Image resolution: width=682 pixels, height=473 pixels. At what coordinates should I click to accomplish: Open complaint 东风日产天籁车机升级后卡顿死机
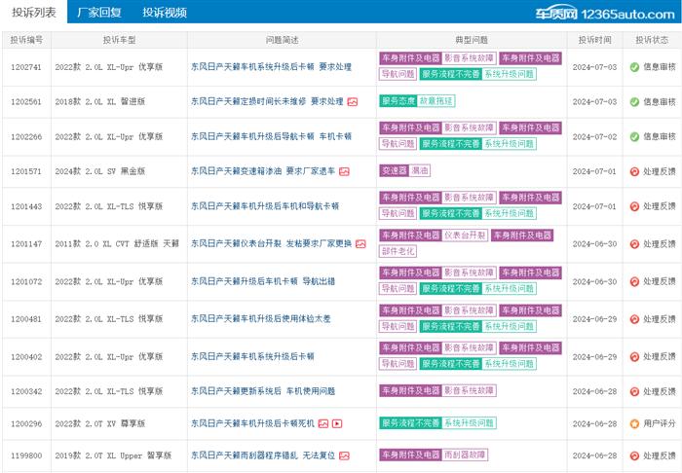252,423
